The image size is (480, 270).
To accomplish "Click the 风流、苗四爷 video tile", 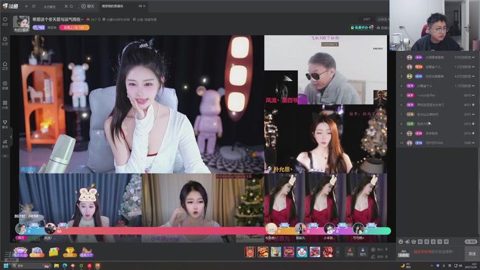I will point(326,70).
